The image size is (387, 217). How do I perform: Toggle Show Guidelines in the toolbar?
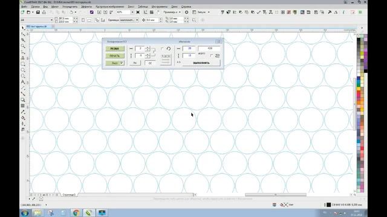click(158, 12)
